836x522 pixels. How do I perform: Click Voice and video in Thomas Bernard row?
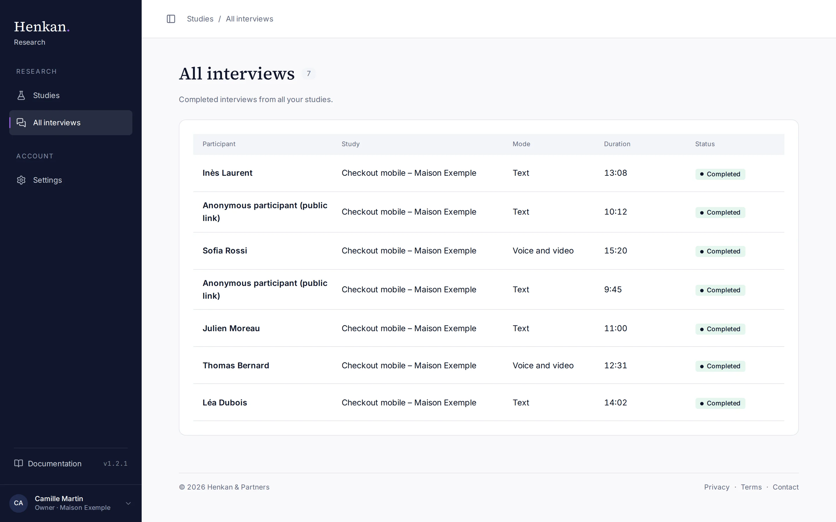[543, 365]
